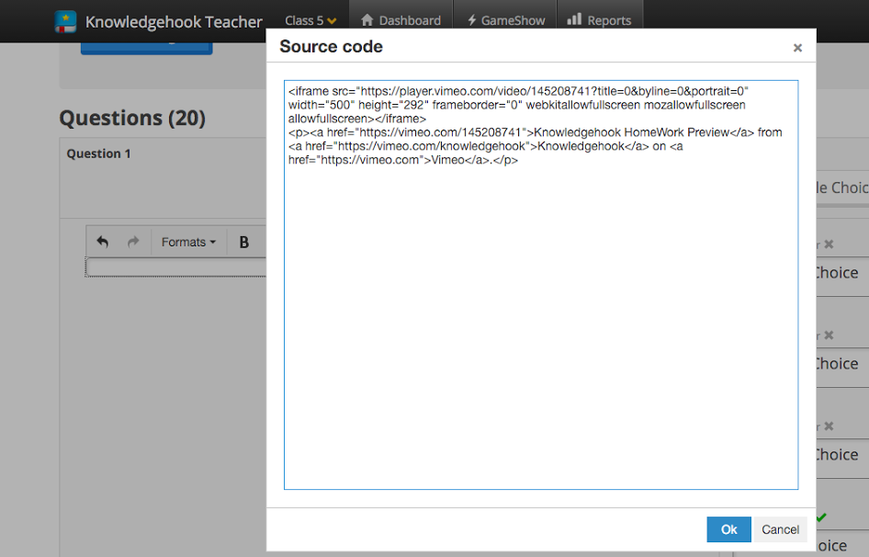Close the Source code dialog
The width and height of the screenshot is (869, 557).
point(797,48)
